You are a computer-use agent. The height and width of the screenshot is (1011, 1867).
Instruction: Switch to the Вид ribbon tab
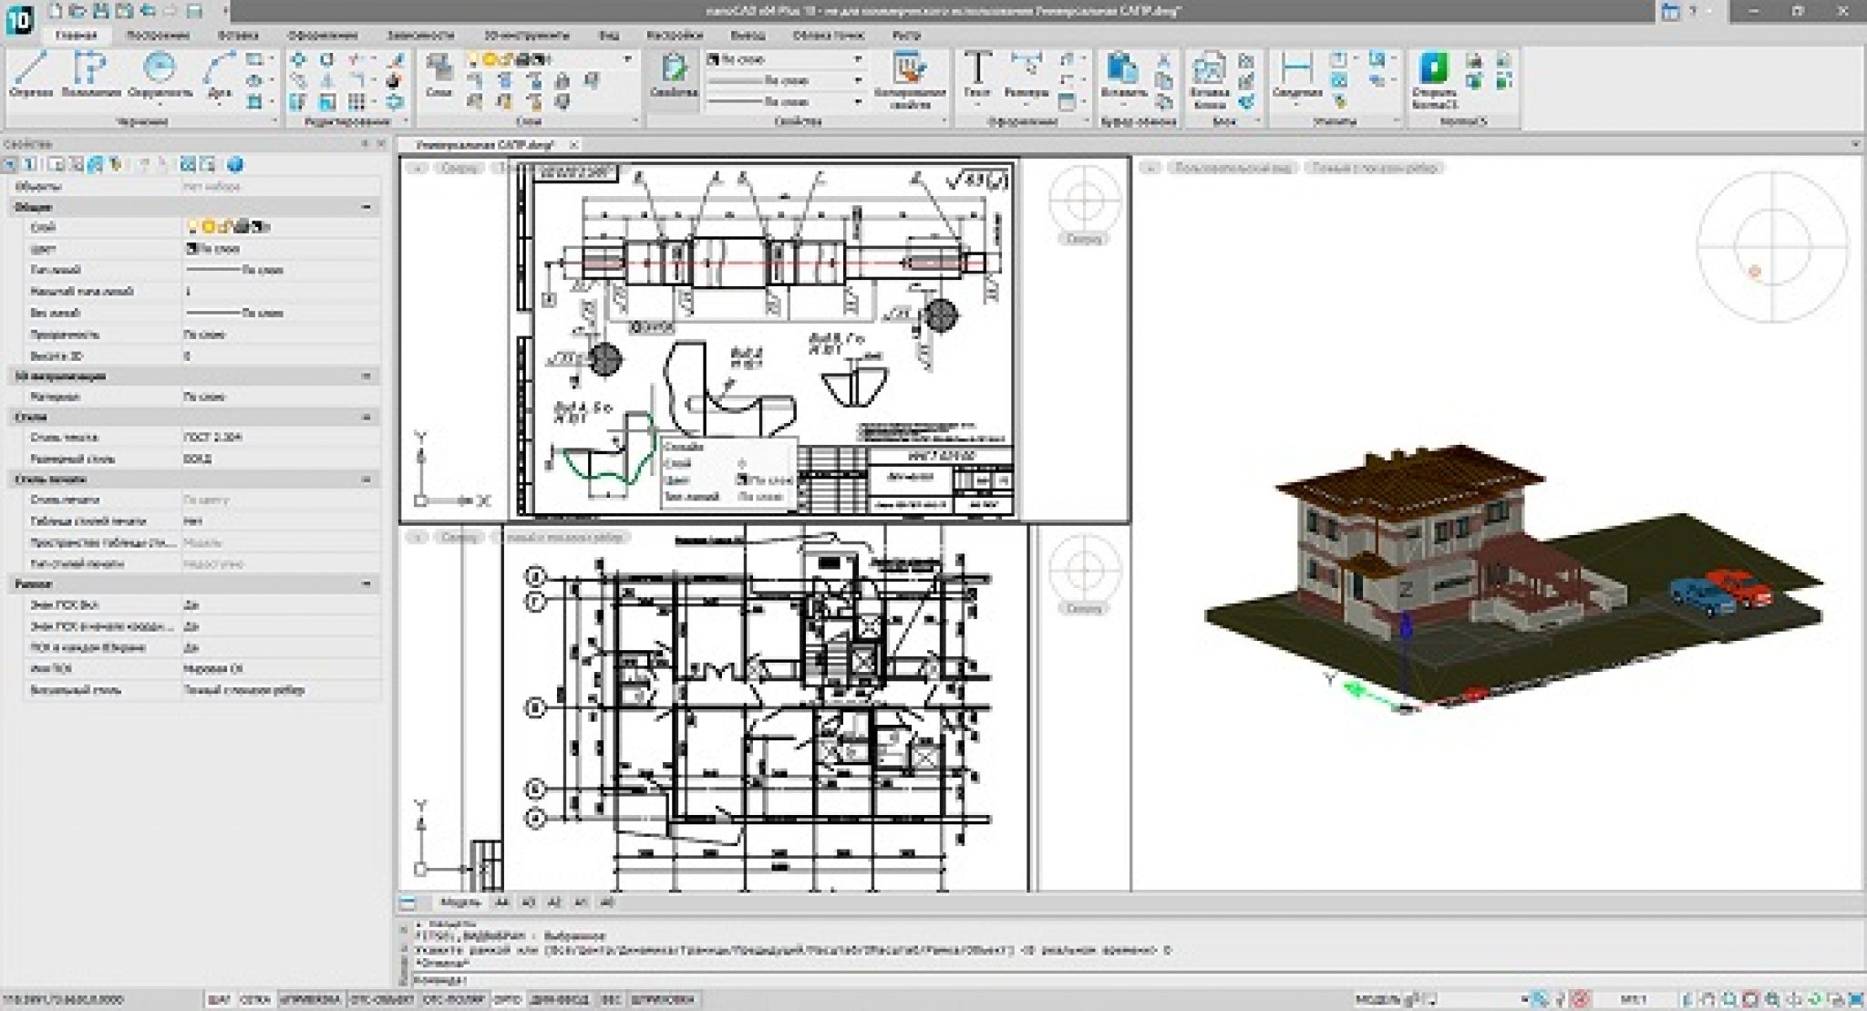(609, 36)
